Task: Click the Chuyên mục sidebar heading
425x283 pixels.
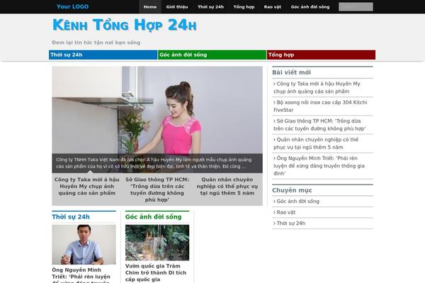Action: coord(292,190)
